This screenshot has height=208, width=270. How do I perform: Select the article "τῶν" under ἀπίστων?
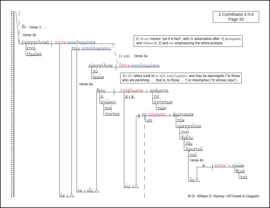point(162,108)
